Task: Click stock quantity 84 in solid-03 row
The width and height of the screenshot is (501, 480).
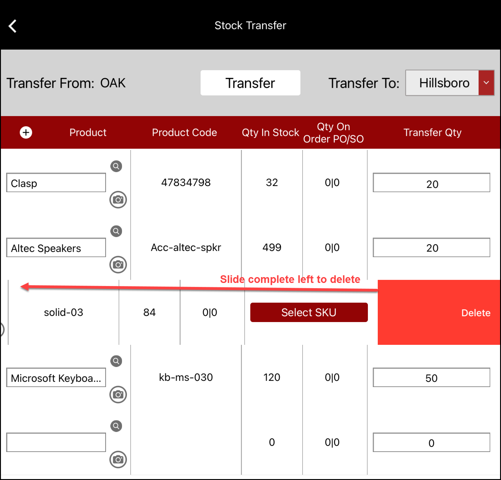Action: point(149,313)
